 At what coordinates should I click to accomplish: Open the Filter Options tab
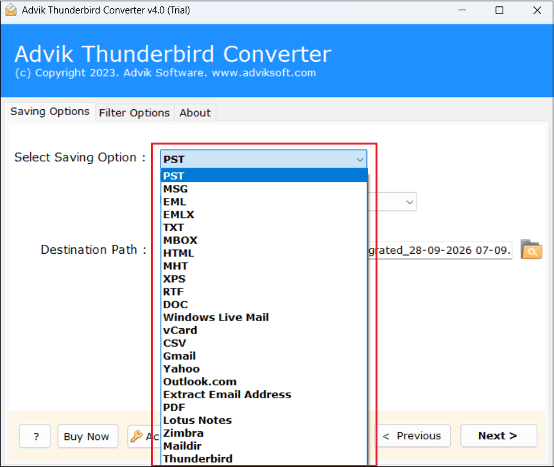pyautogui.click(x=134, y=113)
